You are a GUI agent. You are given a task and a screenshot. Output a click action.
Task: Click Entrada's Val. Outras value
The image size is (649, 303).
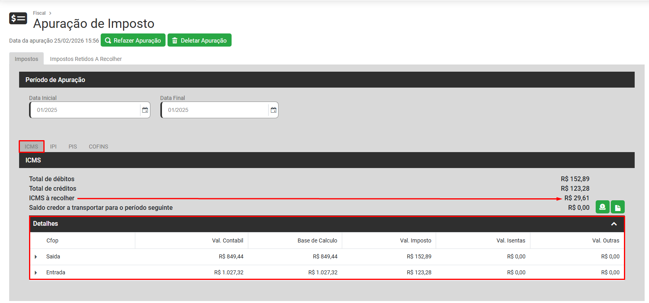[x=610, y=272]
